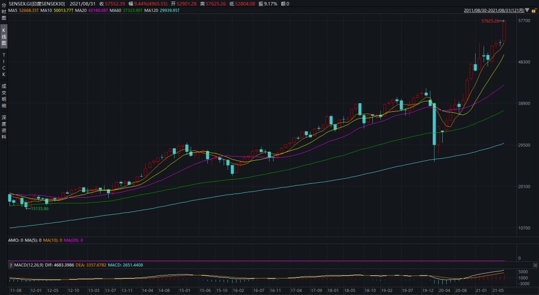The image size is (539, 295).
Task: Click the 2011/08/30-2021/08/31 date range link
Action: pos(494,10)
